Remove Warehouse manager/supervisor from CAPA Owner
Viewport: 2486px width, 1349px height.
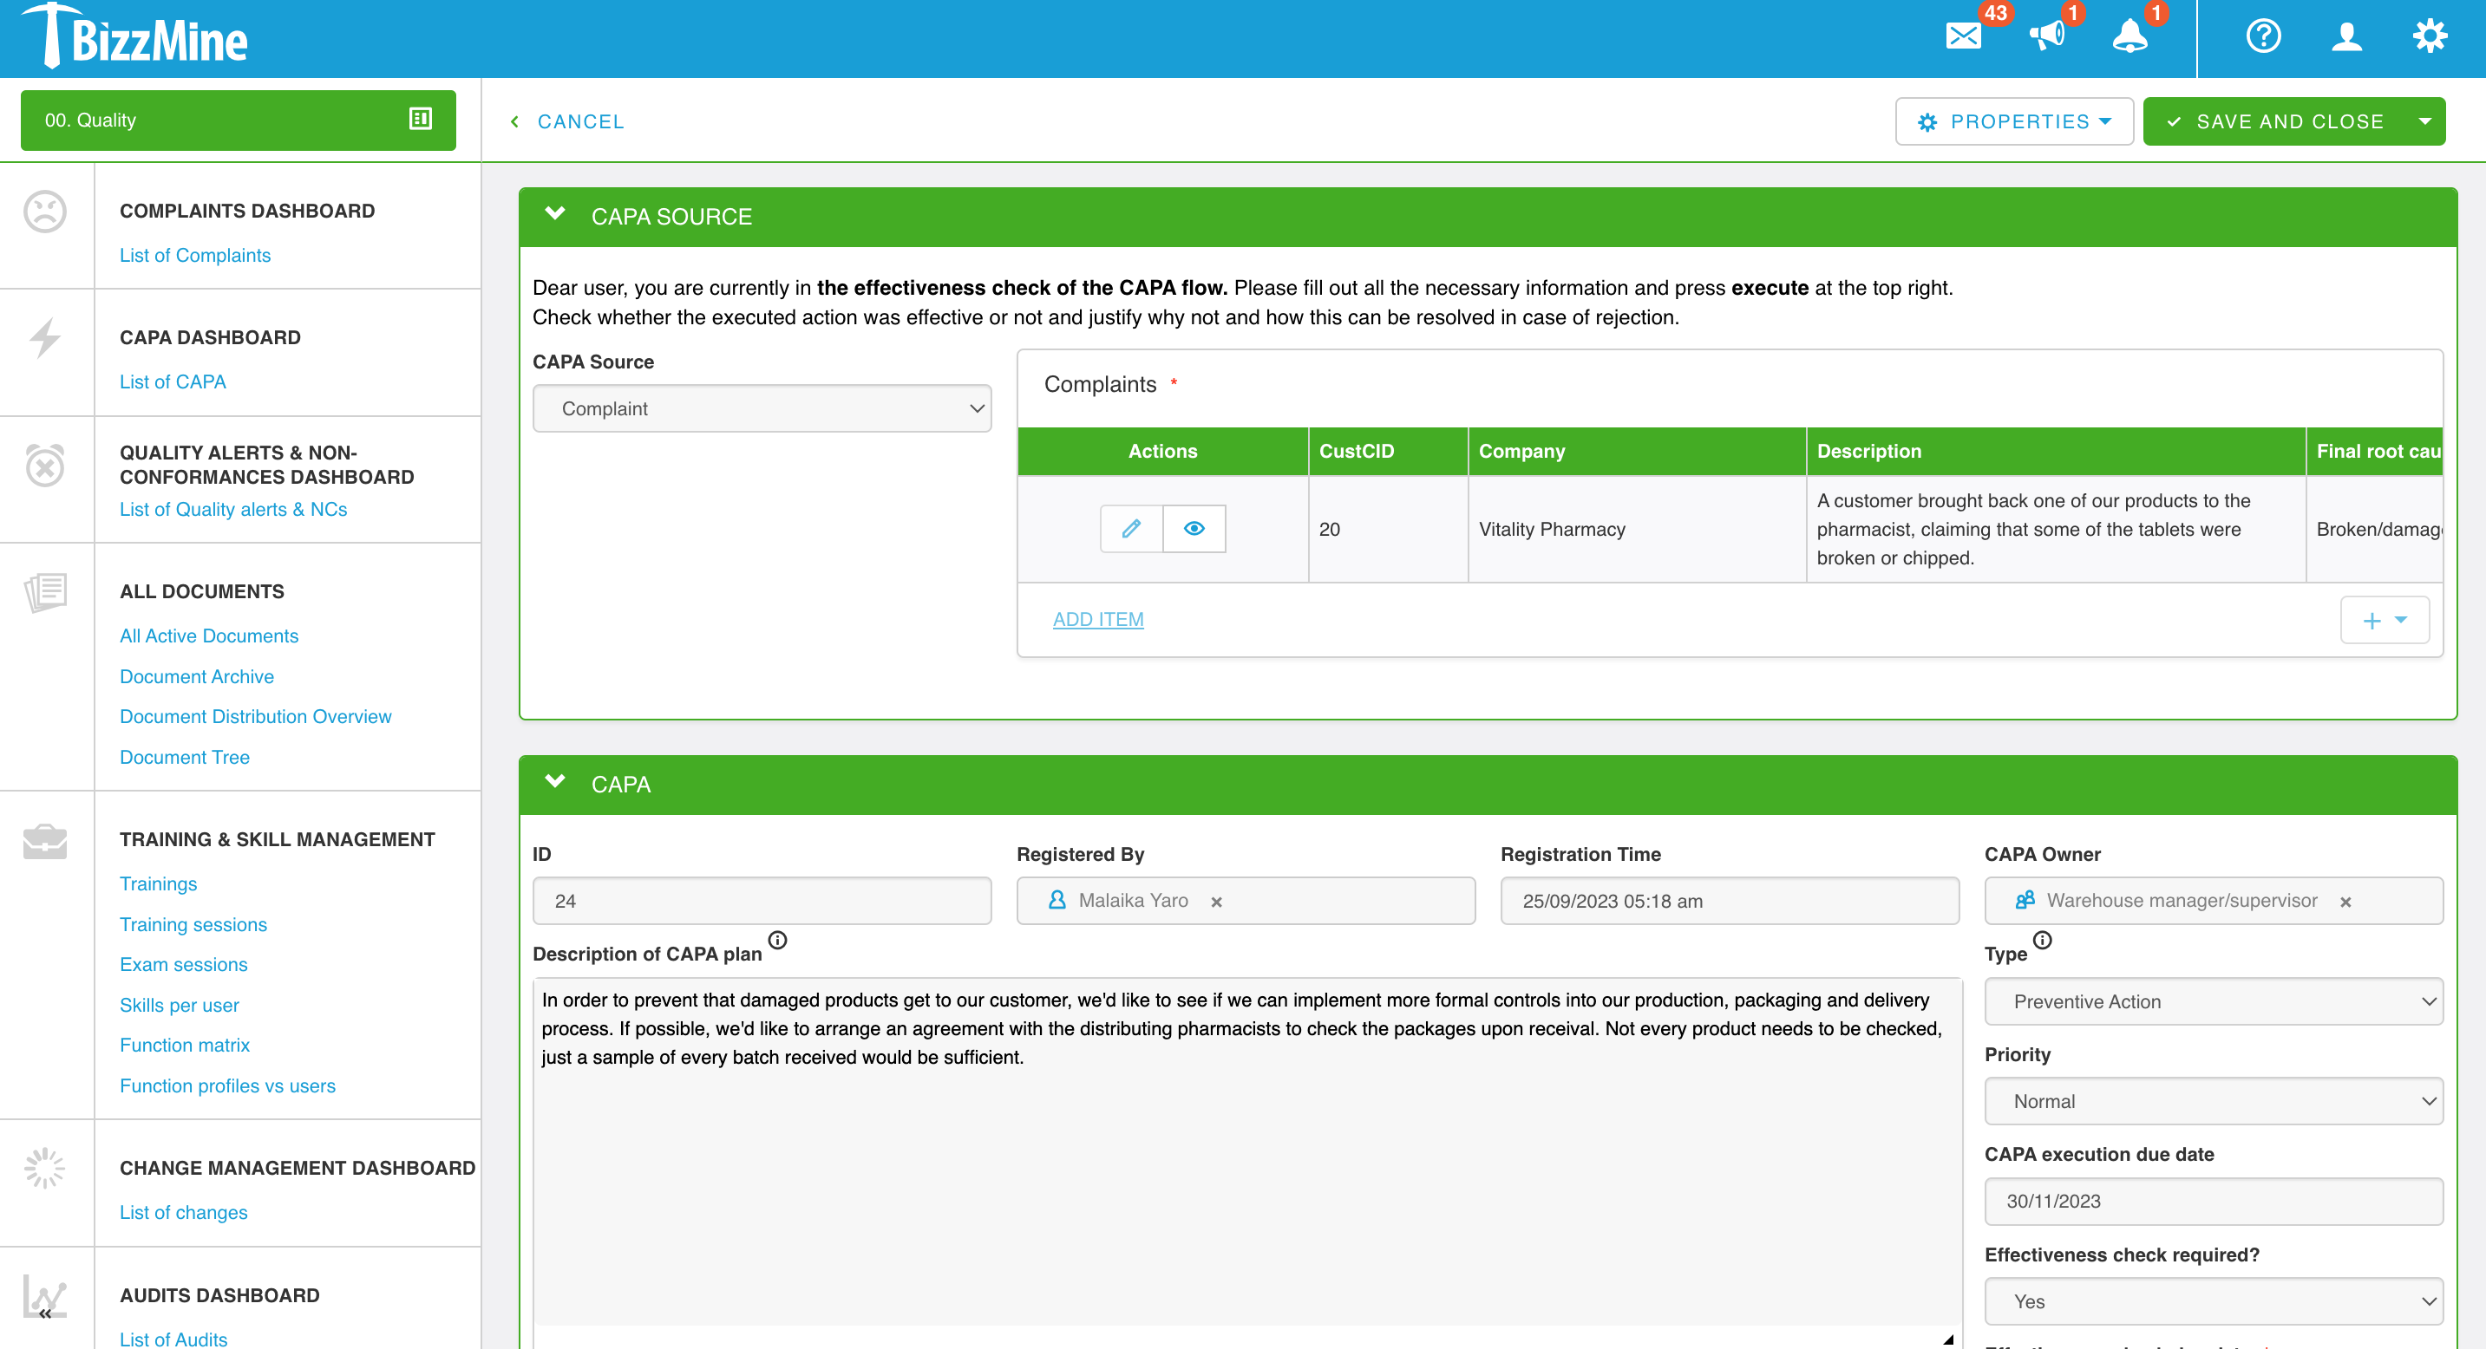(2345, 902)
